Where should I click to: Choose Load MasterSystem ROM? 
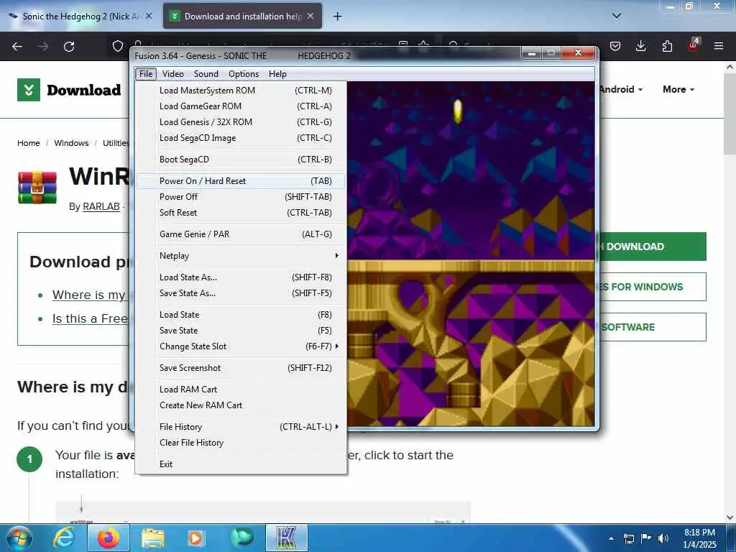241,90
